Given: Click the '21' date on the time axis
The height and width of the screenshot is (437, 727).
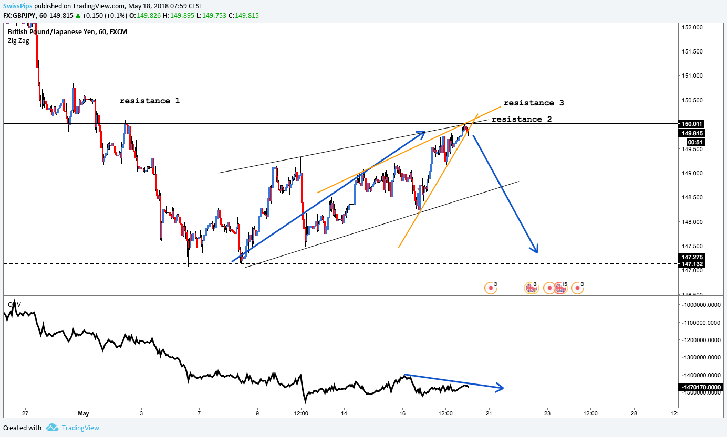Looking at the screenshot, I should point(489,413).
